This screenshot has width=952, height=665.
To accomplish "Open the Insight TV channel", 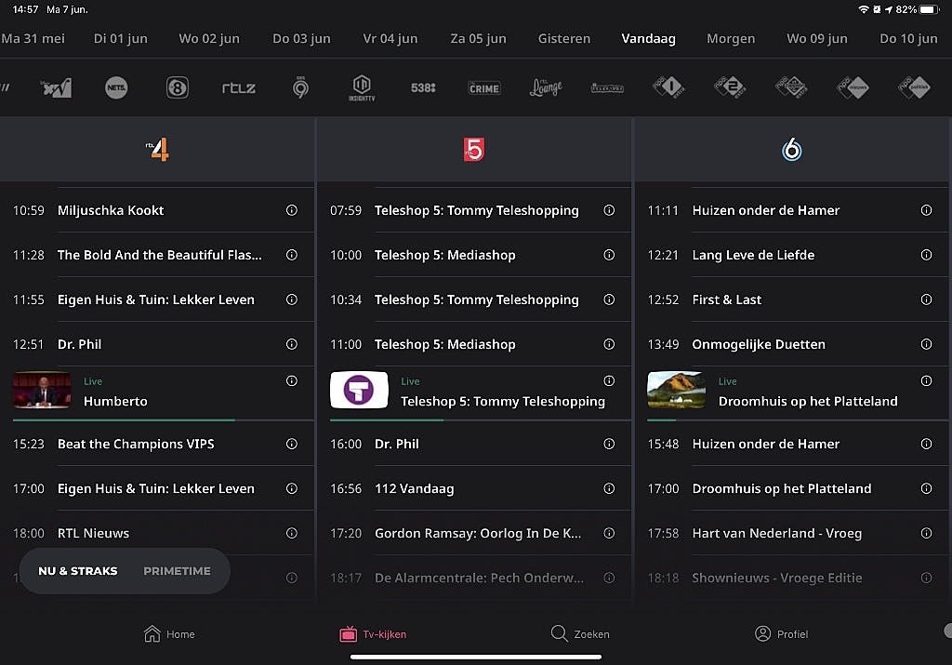I will pos(362,88).
